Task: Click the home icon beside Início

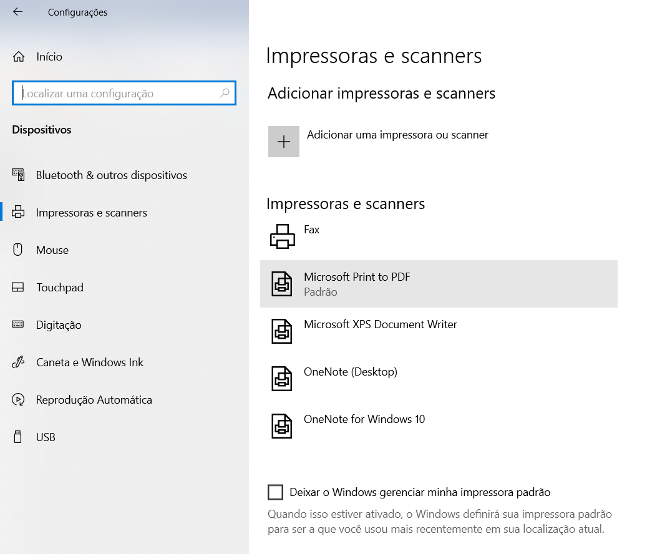Action: click(x=18, y=56)
